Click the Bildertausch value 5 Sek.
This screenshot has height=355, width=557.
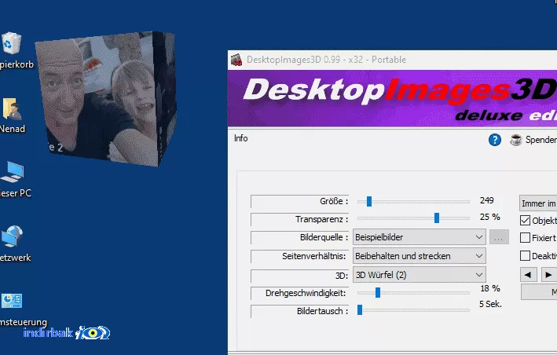[x=490, y=304]
